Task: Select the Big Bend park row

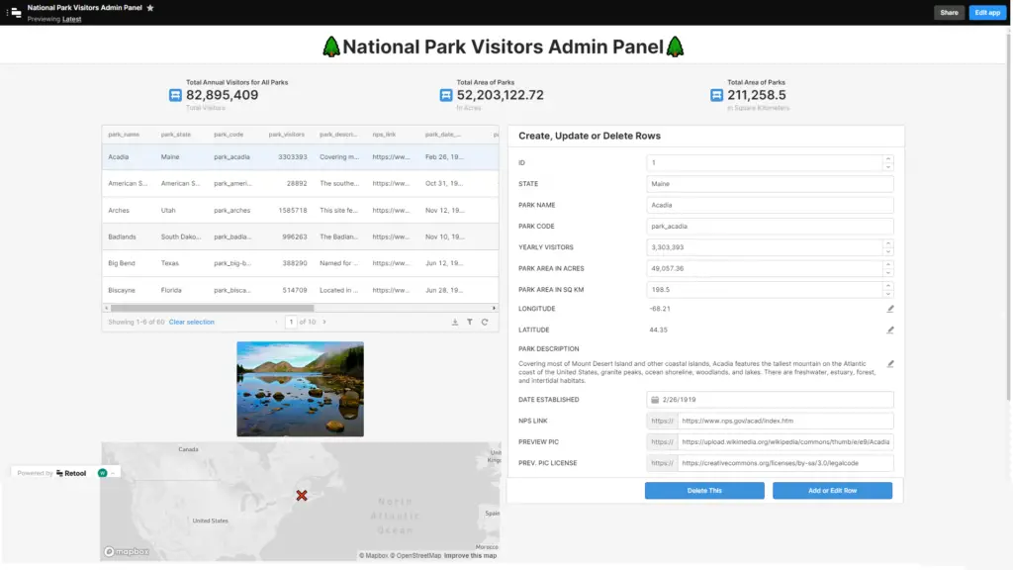Action: (x=301, y=263)
